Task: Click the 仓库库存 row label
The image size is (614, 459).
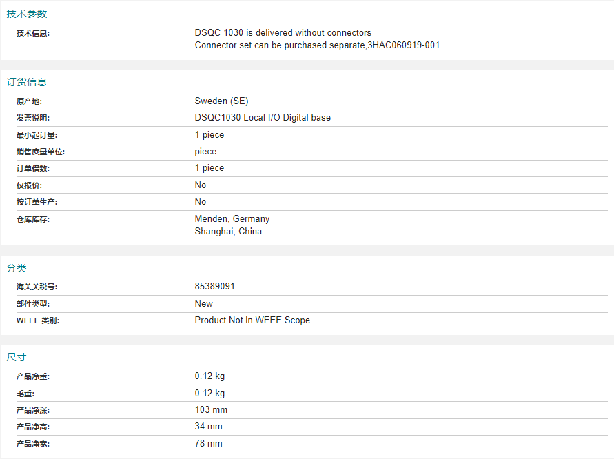Action: point(33,219)
